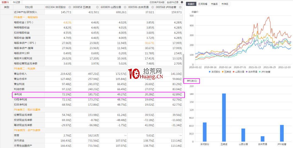Remove 000568 泸州老窖 column via its close icon
The height and width of the screenshot is (148, 293).
click(x=180, y=7)
